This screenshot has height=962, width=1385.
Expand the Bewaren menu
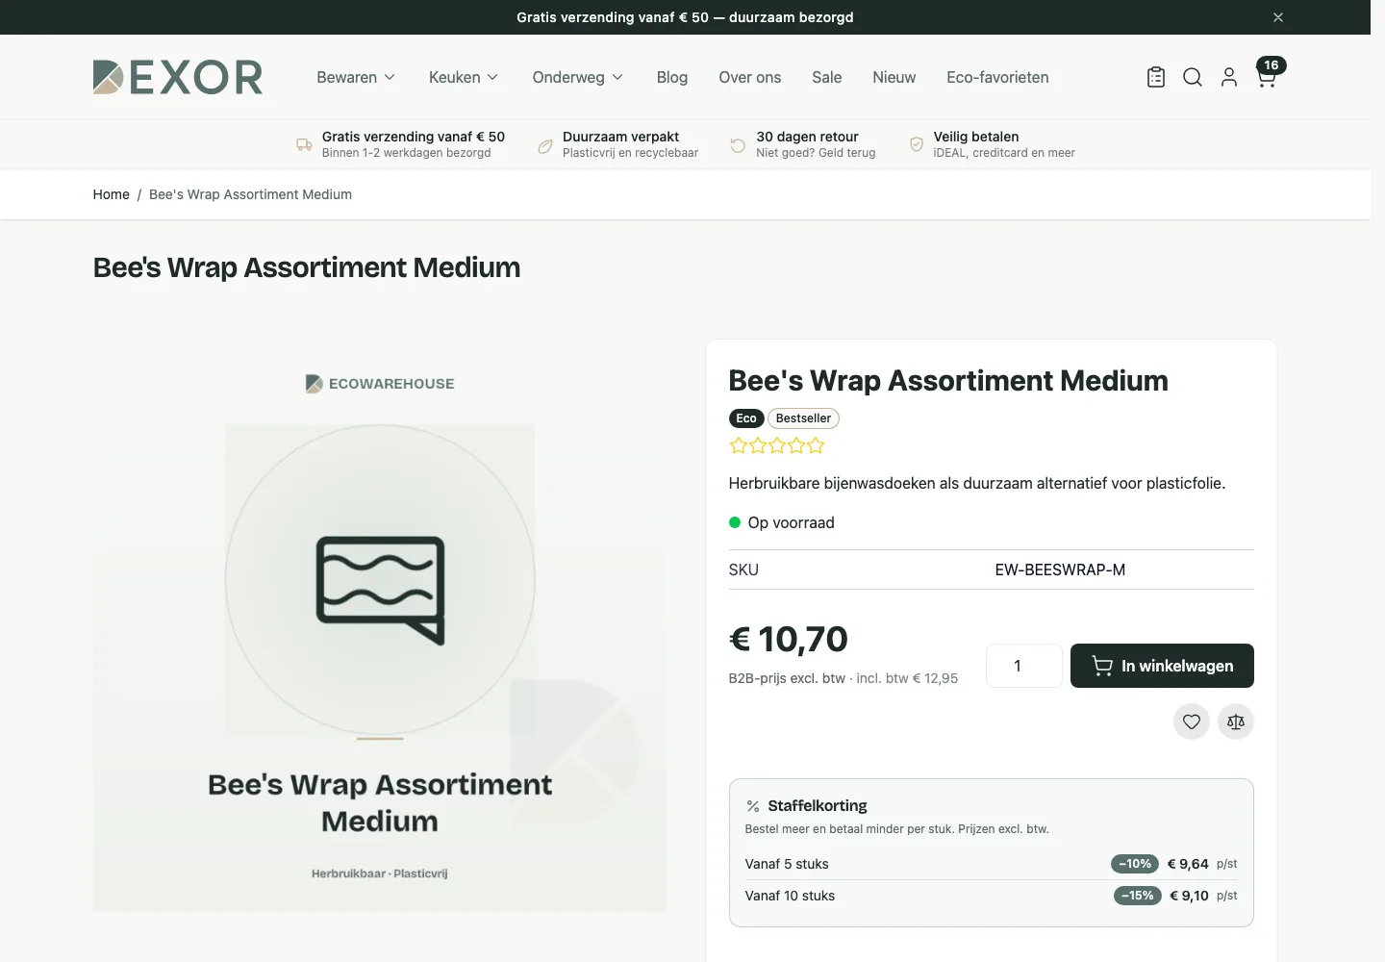click(356, 77)
